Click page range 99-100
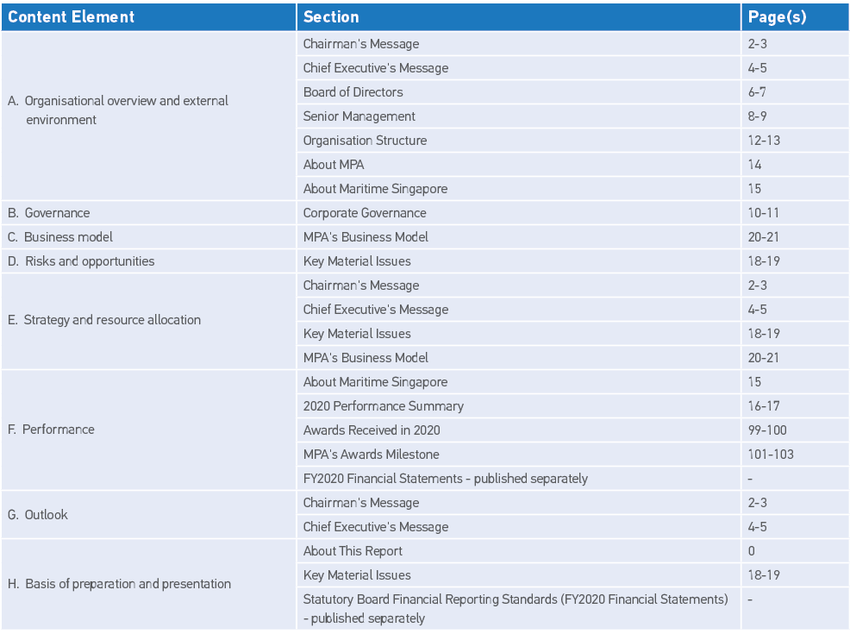Screen dimensions: 850x640 [767, 430]
